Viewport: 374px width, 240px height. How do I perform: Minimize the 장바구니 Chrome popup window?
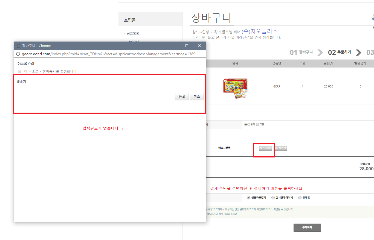[175, 46]
